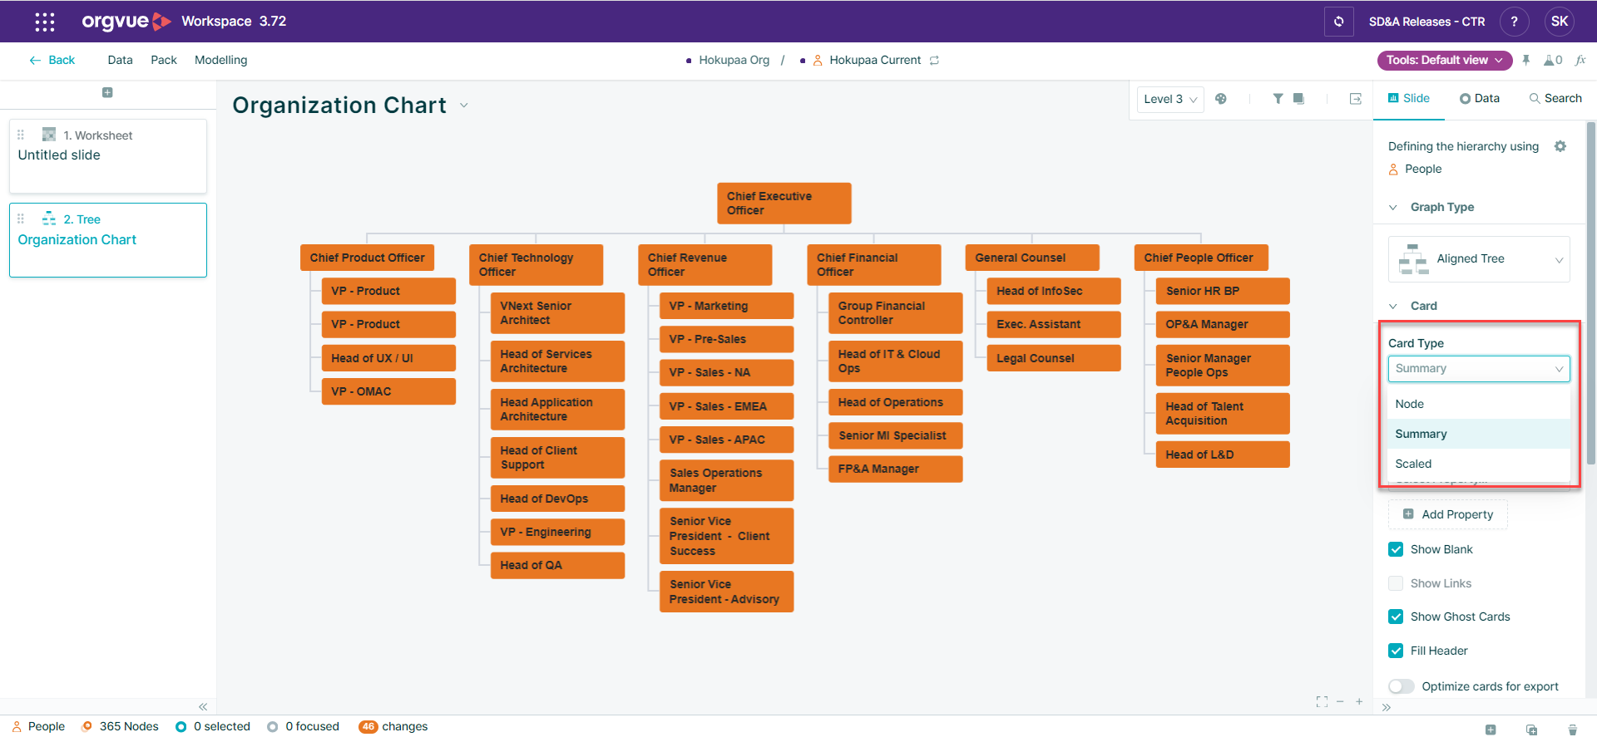This screenshot has width=1597, height=742.
Task: View the 46 changes indicator
Action: 393,726
